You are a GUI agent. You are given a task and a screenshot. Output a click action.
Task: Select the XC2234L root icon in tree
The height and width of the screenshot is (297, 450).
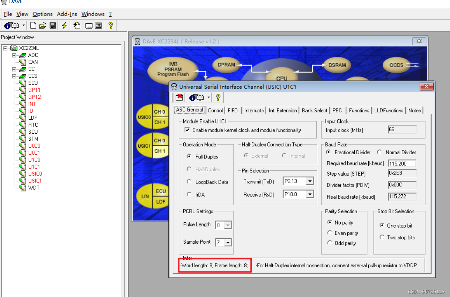14,48
